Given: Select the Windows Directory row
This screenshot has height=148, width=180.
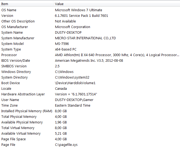Looking at the screenshot, I should coord(90,72).
